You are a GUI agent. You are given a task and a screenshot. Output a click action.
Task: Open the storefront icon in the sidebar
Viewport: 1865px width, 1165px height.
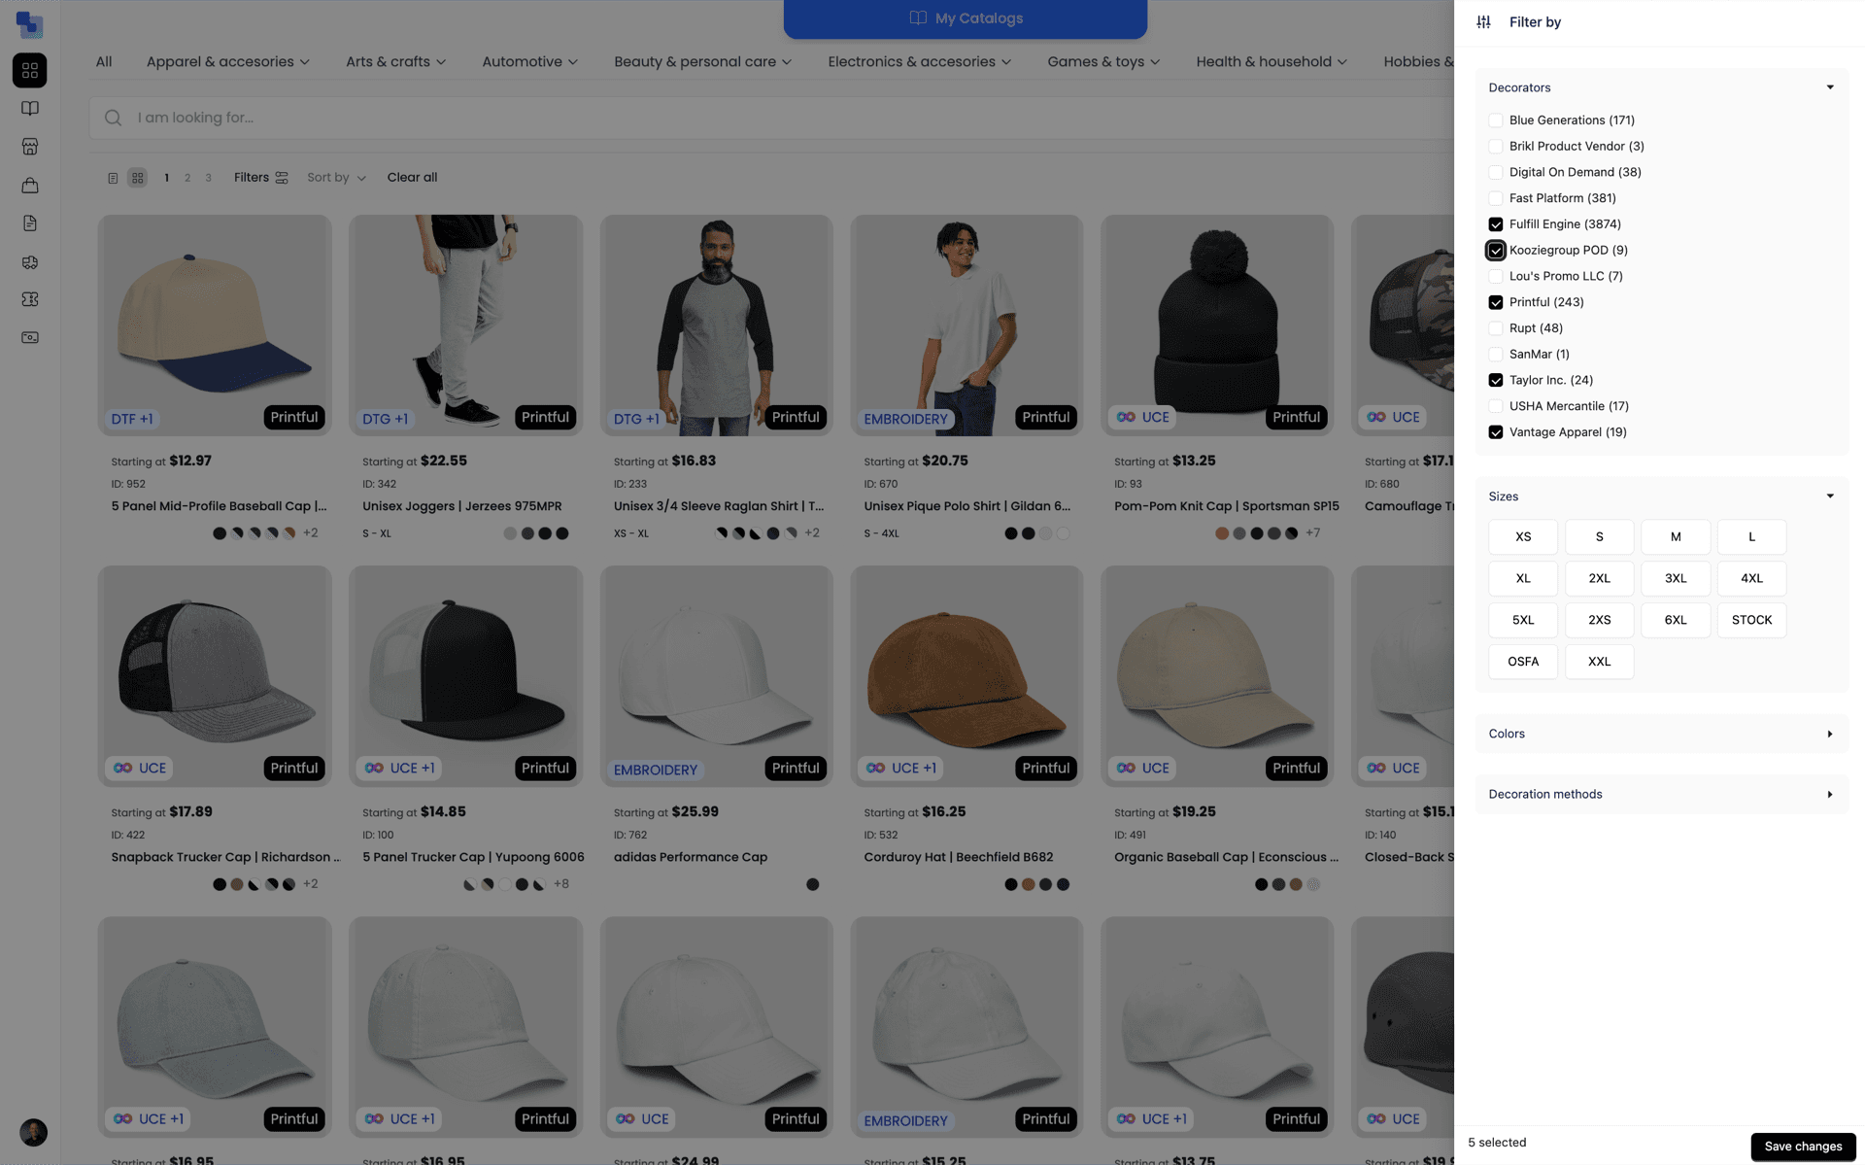point(30,147)
